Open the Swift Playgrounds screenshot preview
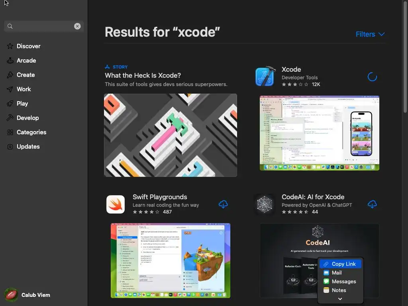 point(171,261)
